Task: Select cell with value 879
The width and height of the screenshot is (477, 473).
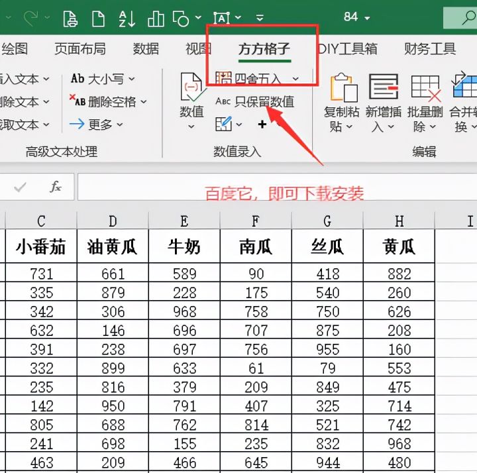Action: 113,292
